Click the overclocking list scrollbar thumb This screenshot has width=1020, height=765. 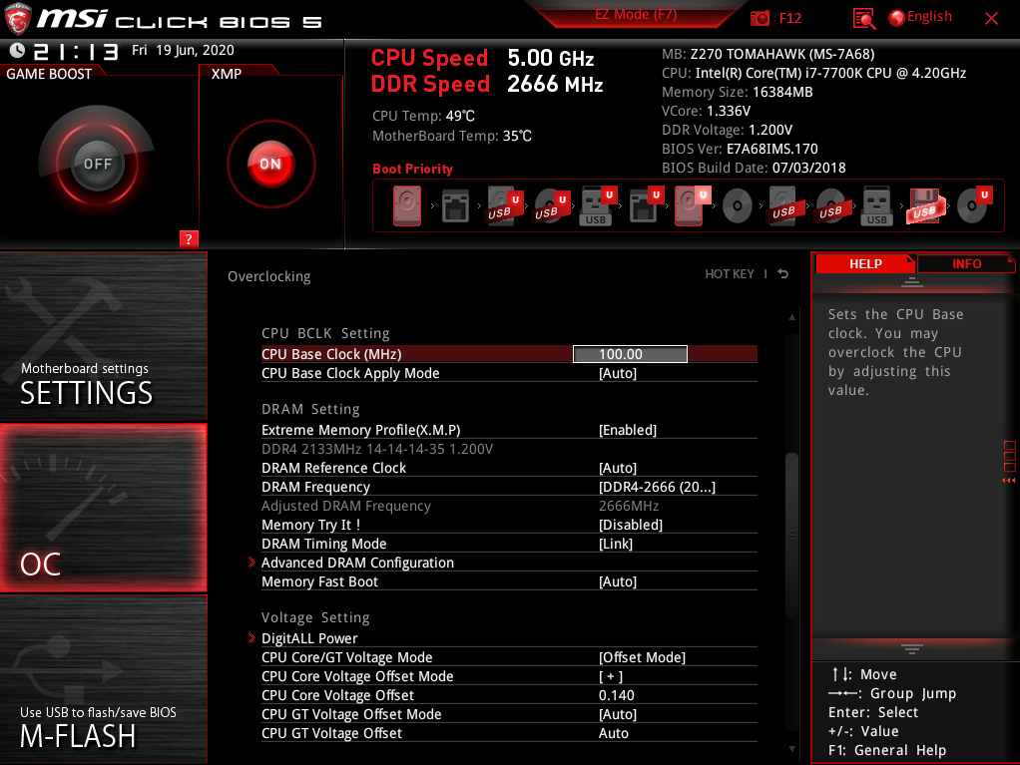791,535
